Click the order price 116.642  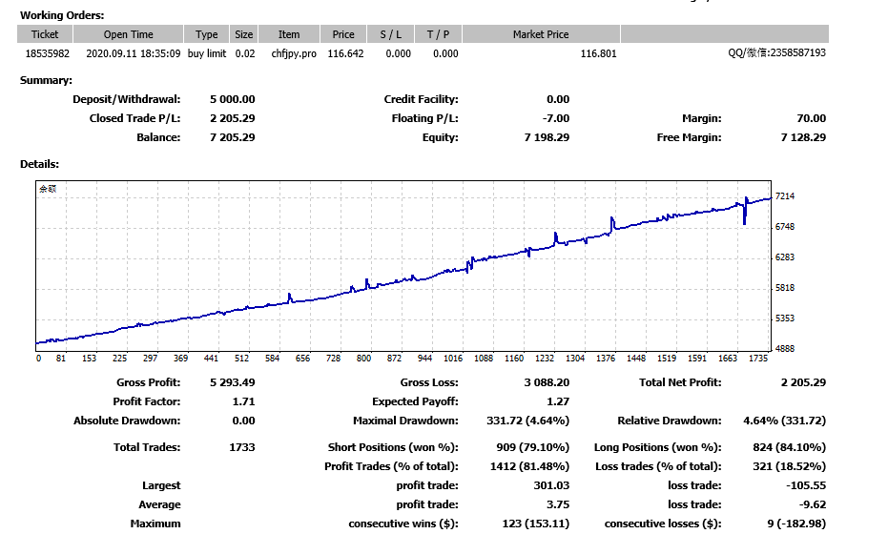[345, 53]
